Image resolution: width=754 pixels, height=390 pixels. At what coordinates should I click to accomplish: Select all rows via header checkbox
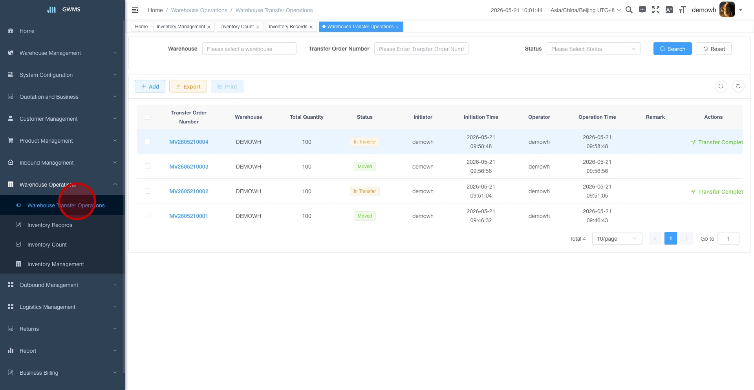(148, 117)
